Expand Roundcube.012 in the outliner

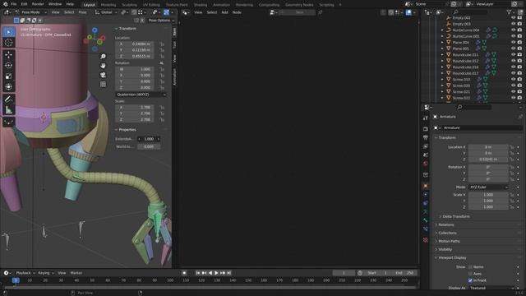(442, 61)
